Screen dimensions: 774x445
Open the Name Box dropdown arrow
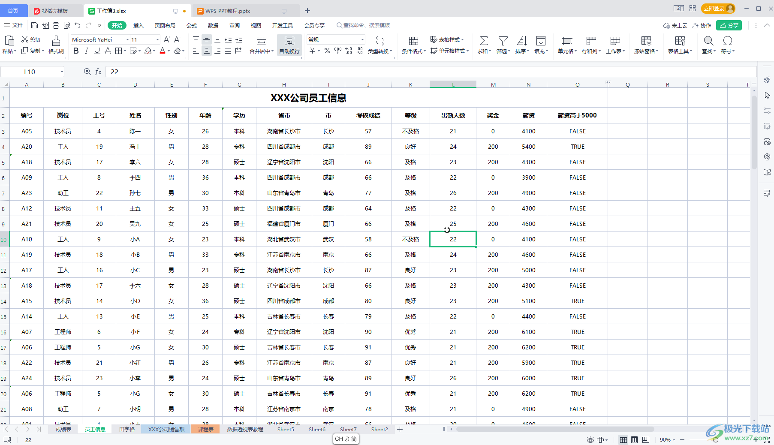(x=62, y=72)
